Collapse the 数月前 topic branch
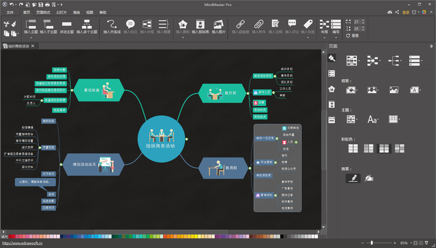The image size is (436, 248). (x=248, y=94)
